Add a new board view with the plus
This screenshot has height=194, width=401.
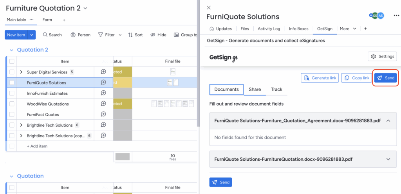pyautogui.click(x=64, y=20)
